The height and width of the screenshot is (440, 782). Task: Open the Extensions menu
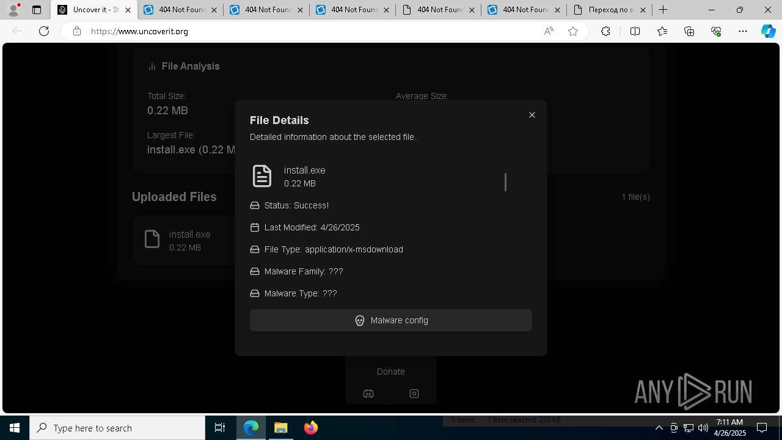[605, 31]
